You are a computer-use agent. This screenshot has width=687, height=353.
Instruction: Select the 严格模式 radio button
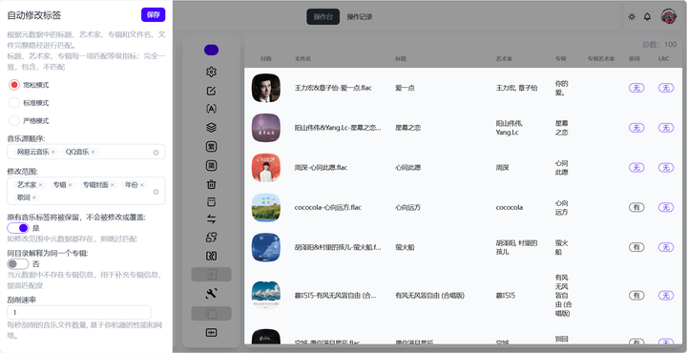pos(14,121)
